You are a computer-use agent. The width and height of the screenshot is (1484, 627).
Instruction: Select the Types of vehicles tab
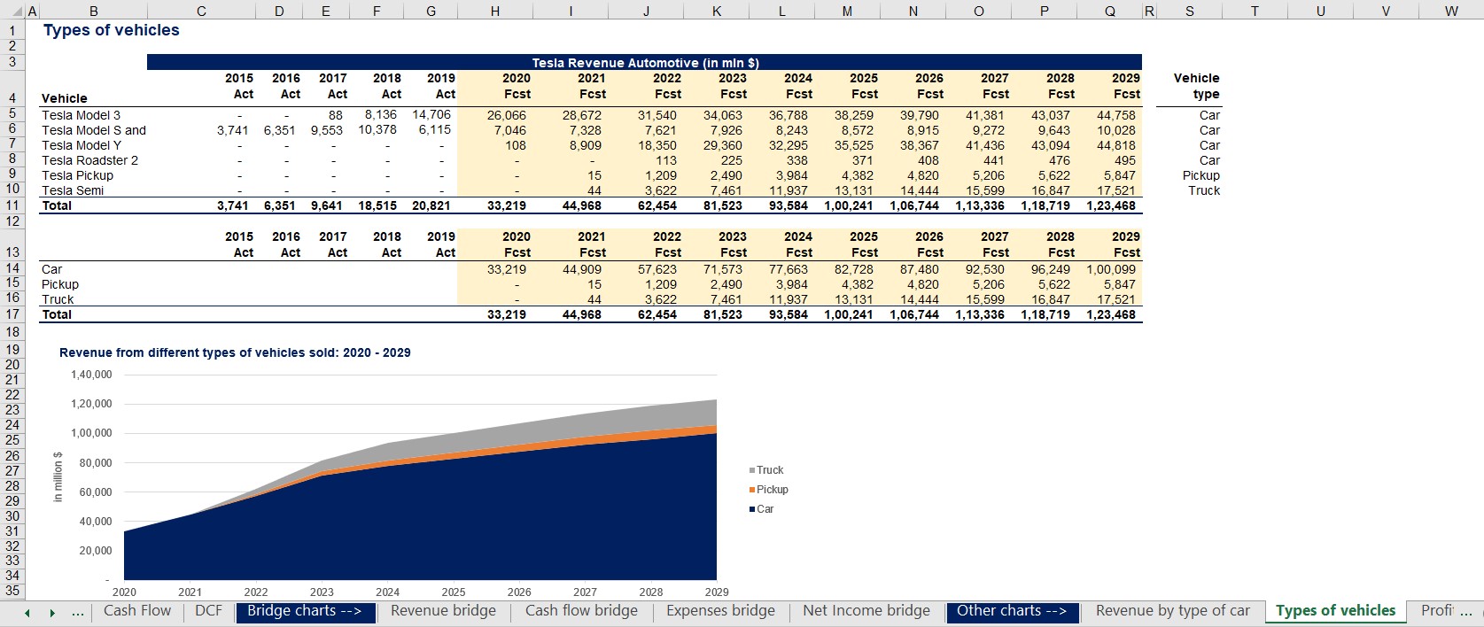click(1336, 611)
